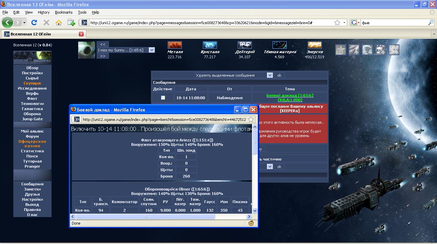The image size is (437, 244).
Task: Bookmark this page with the star icon
Action: pos(337,23)
